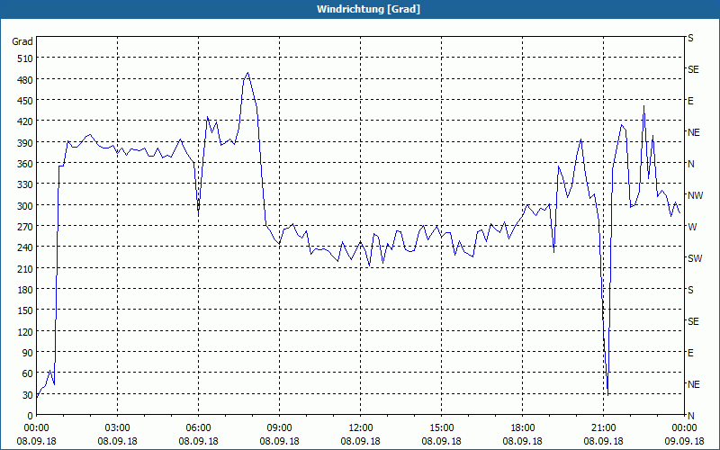Click the NE compass label level with 30
This screenshot has width=720, height=450.
[x=694, y=384]
